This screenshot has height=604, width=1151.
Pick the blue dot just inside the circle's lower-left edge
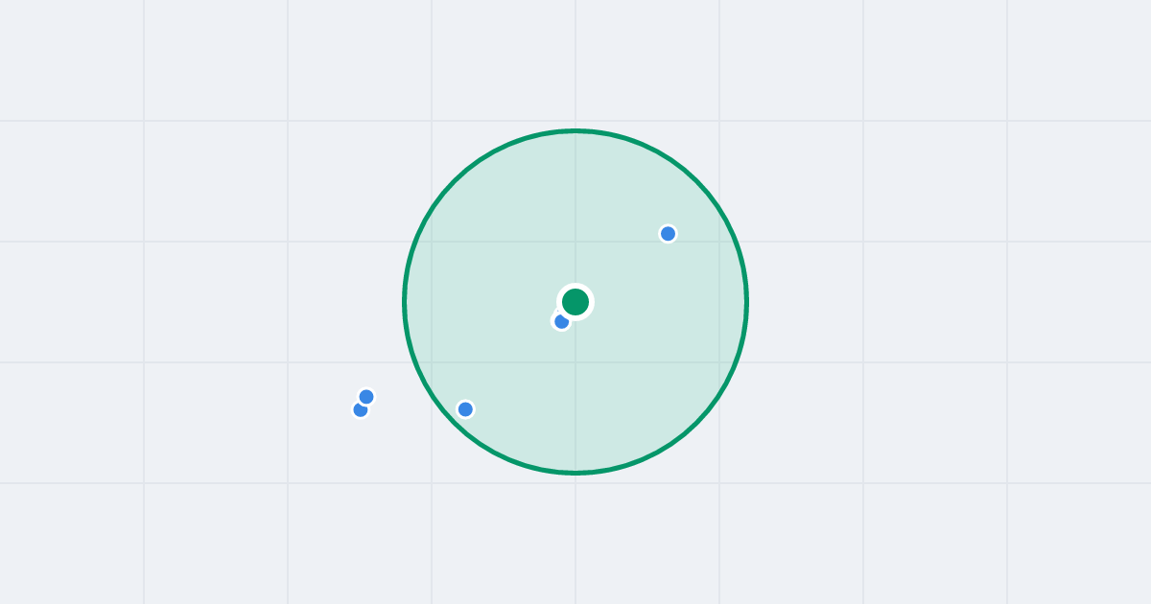465,409
